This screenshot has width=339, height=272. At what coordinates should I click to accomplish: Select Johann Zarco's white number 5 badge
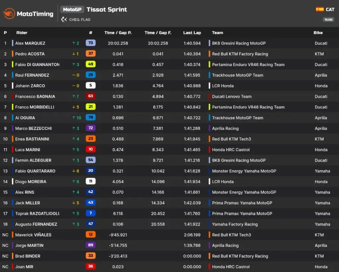click(91, 85)
